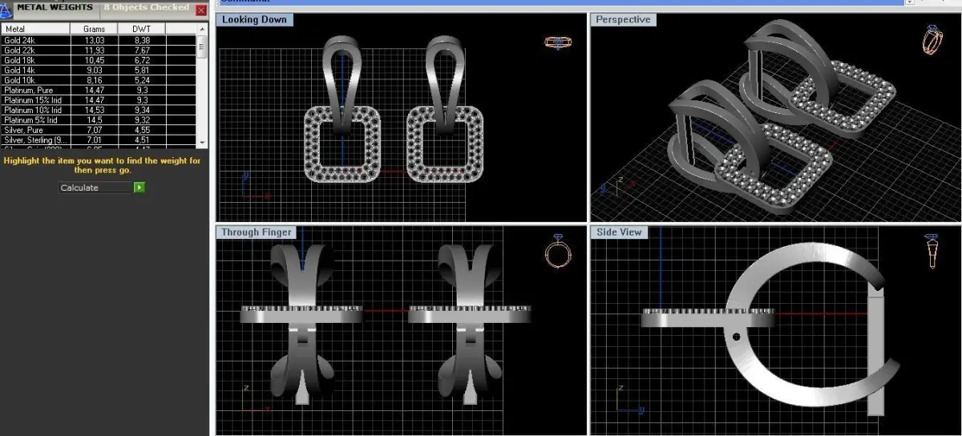Image resolution: width=962 pixels, height=436 pixels.
Task: Sort by the Grams column header
Action: tap(95, 29)
